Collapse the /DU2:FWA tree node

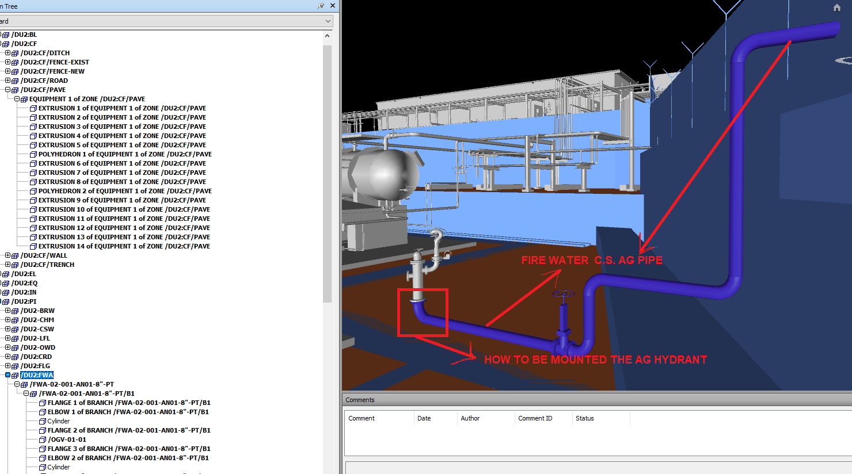click(7, 375)
